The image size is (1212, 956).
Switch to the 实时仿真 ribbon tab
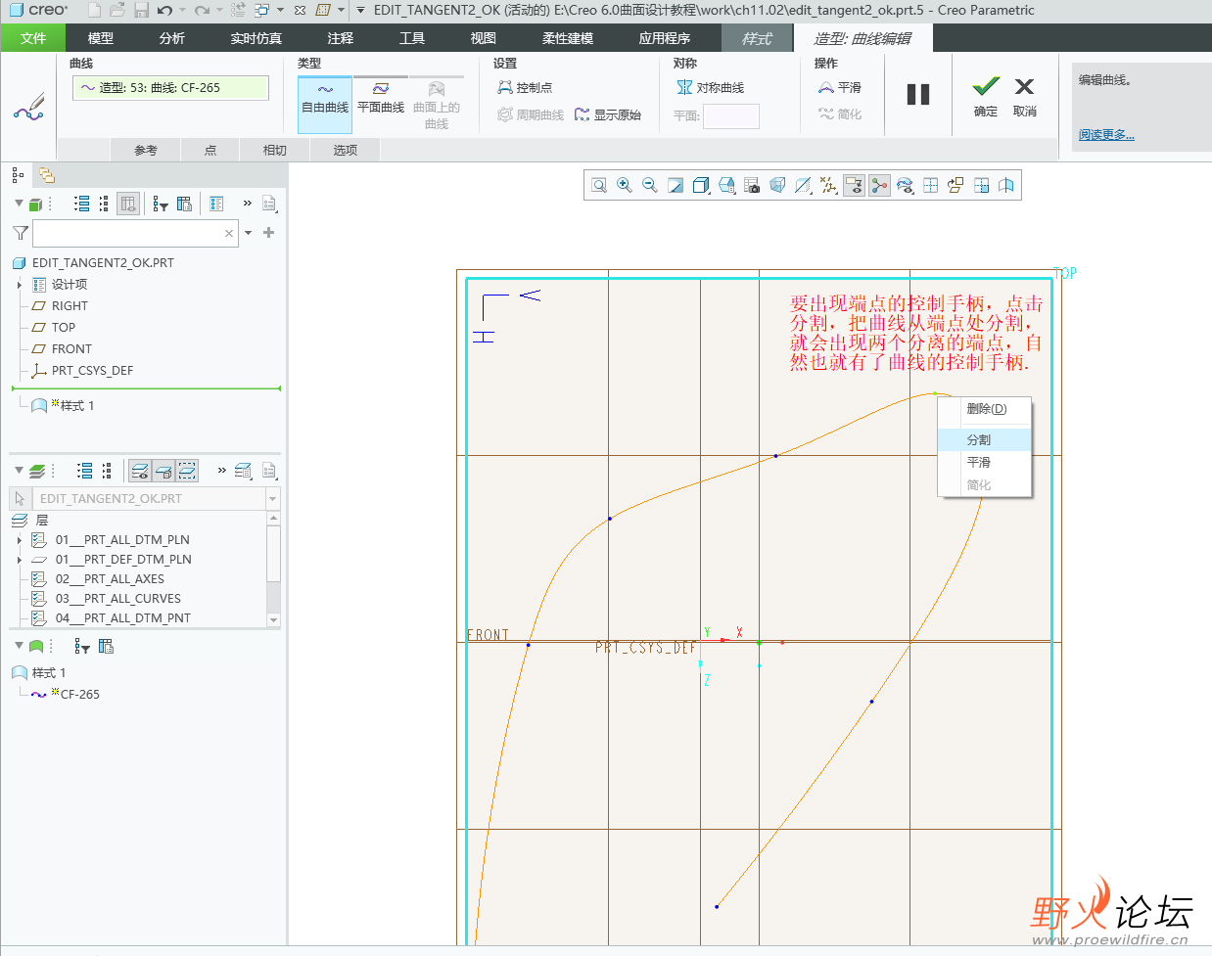[256, 38]
